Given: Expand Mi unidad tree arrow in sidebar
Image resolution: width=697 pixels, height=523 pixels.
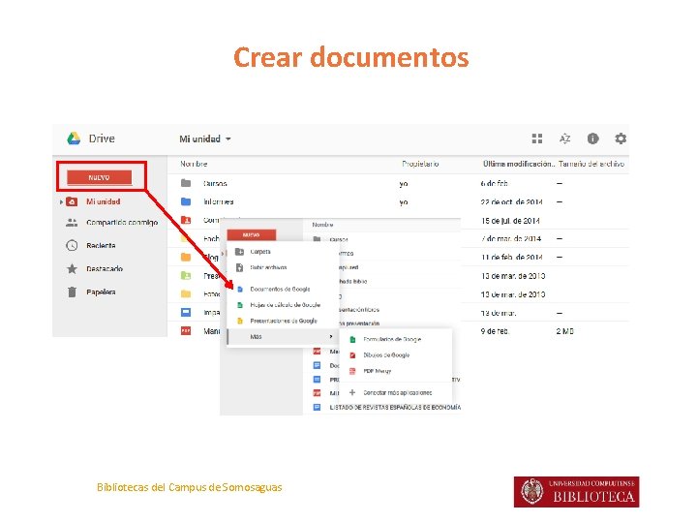Looking at the screenshot, I should click(x=61, y=201).
